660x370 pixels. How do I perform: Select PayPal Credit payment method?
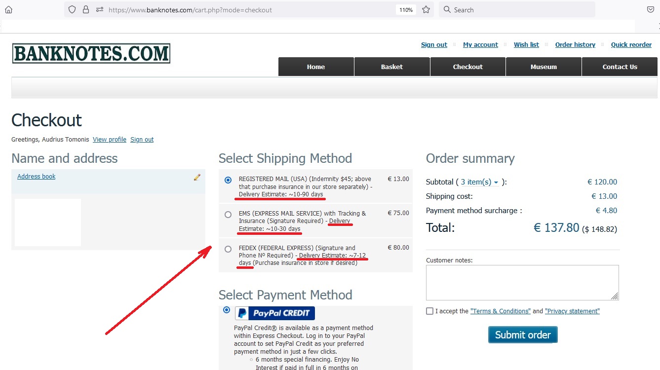(227, 310)
